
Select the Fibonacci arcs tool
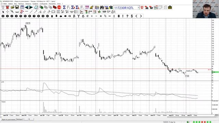(72, 12)
